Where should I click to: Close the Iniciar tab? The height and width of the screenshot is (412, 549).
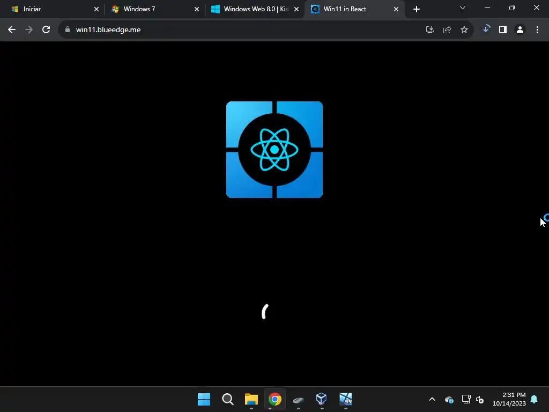97,9
